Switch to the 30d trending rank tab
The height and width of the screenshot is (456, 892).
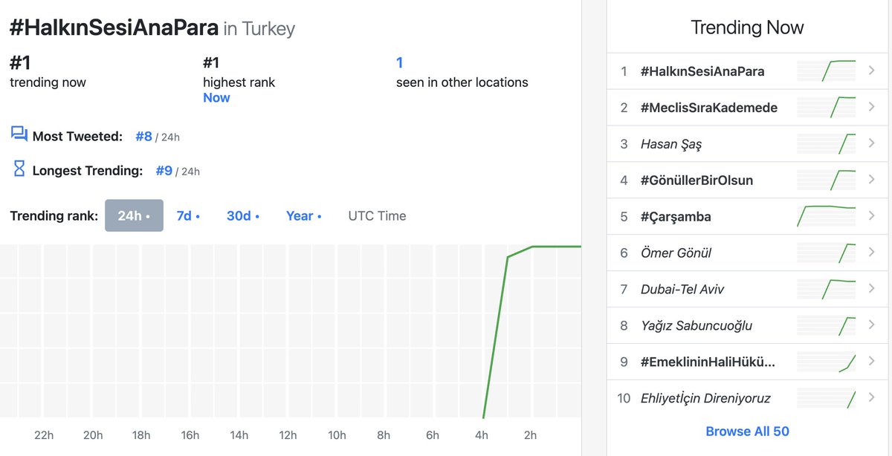[243, 216]
